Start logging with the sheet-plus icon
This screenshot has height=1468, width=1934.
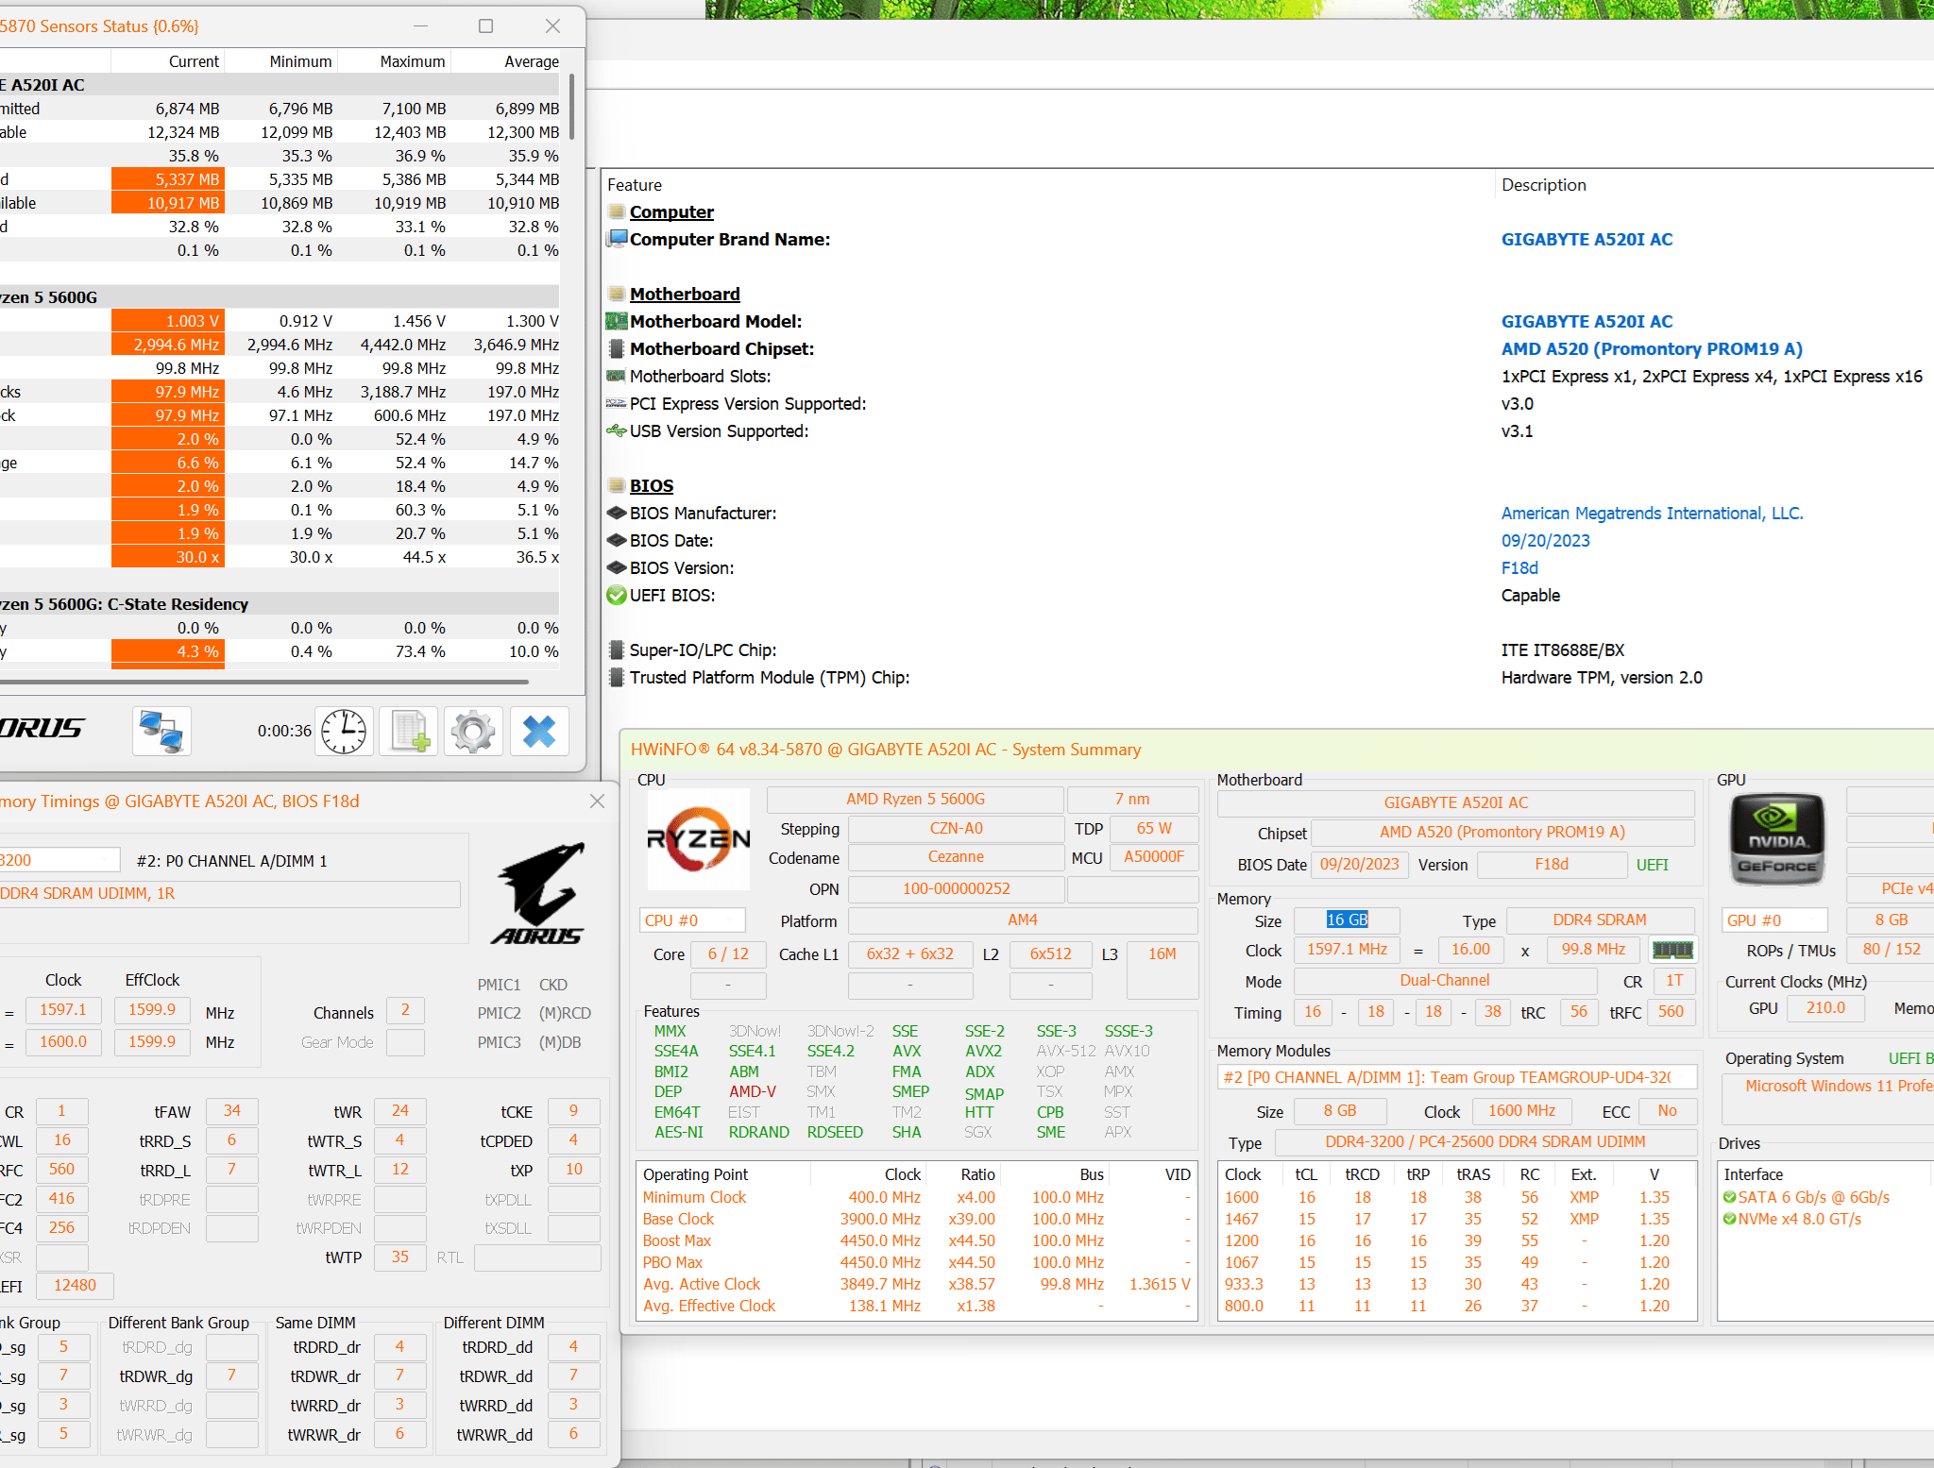[x=409, y=732]
